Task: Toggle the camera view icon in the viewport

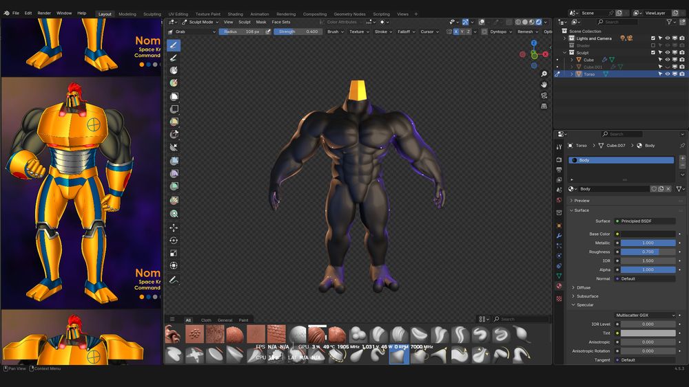Action: click(x=544, y=96)
